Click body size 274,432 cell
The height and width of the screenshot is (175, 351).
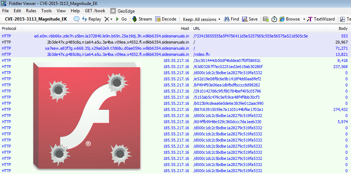[x=341, y=109]
